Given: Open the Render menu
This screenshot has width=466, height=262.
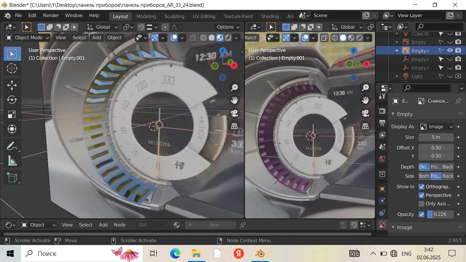Looking at the screenshot, I should tap(51, 15).
